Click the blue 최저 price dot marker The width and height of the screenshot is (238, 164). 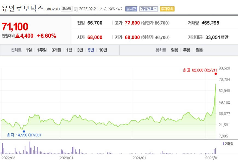click(x=24, y=131)
